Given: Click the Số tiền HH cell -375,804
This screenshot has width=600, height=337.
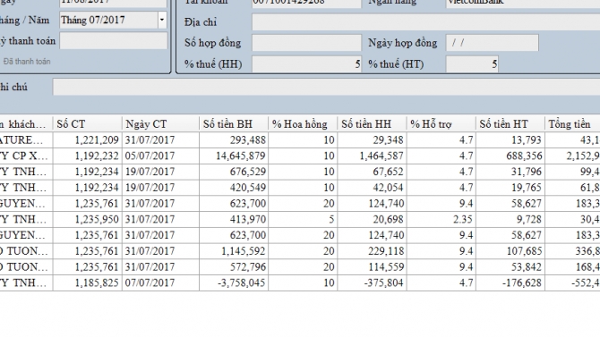Looking at the screenshot, I should (372, 282).
